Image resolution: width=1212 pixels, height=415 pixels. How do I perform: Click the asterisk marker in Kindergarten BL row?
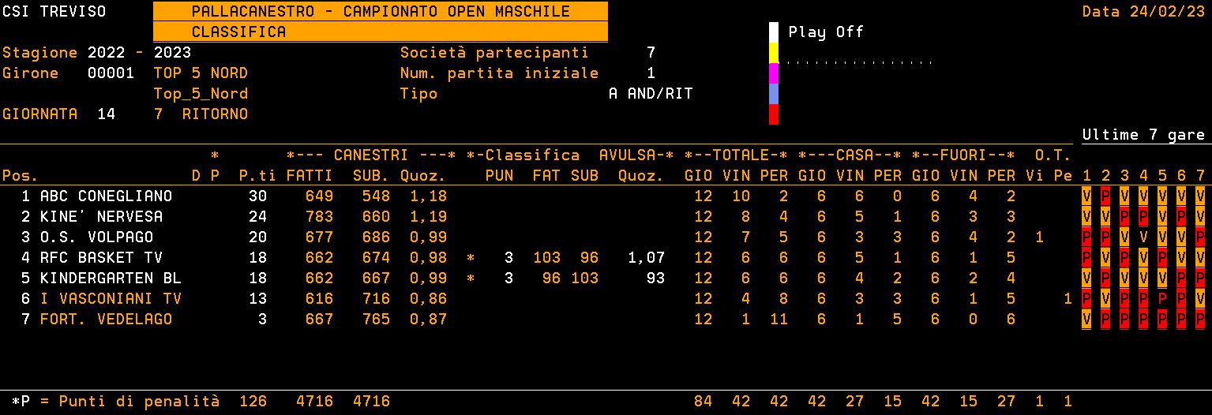(471, 279)
